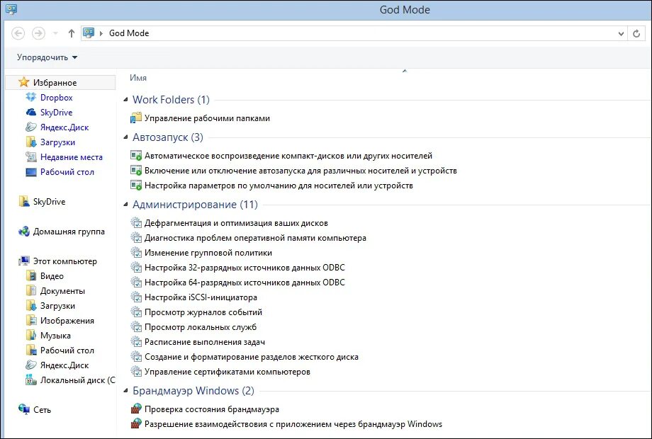
Task: Select Просмотр журналов событий
Action: 203,312
